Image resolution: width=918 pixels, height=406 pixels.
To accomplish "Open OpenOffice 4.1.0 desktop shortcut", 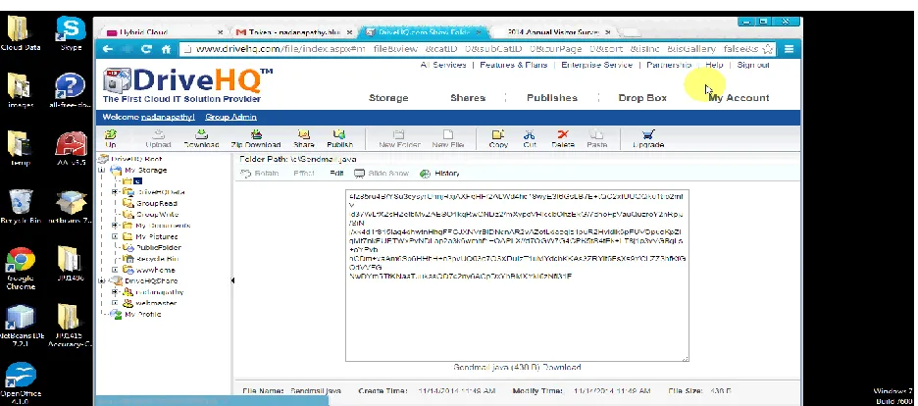I will pyautogui.click(x=21, y=383).
